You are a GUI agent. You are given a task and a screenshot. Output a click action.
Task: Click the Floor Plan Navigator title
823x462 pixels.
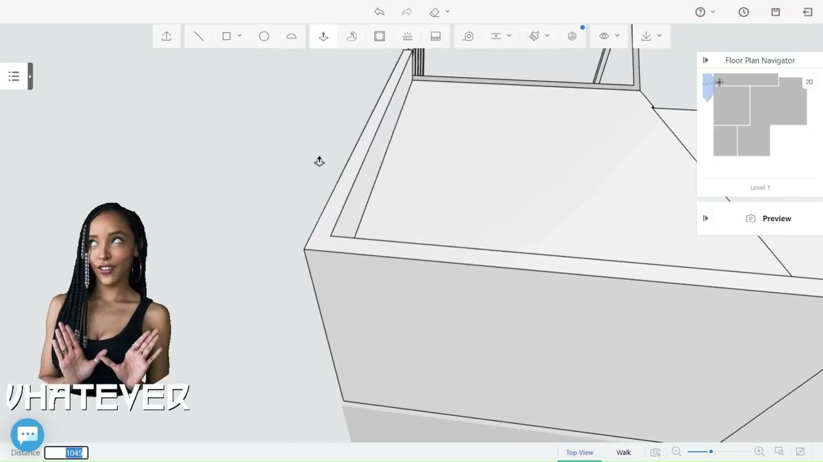(x=760, y=60)
